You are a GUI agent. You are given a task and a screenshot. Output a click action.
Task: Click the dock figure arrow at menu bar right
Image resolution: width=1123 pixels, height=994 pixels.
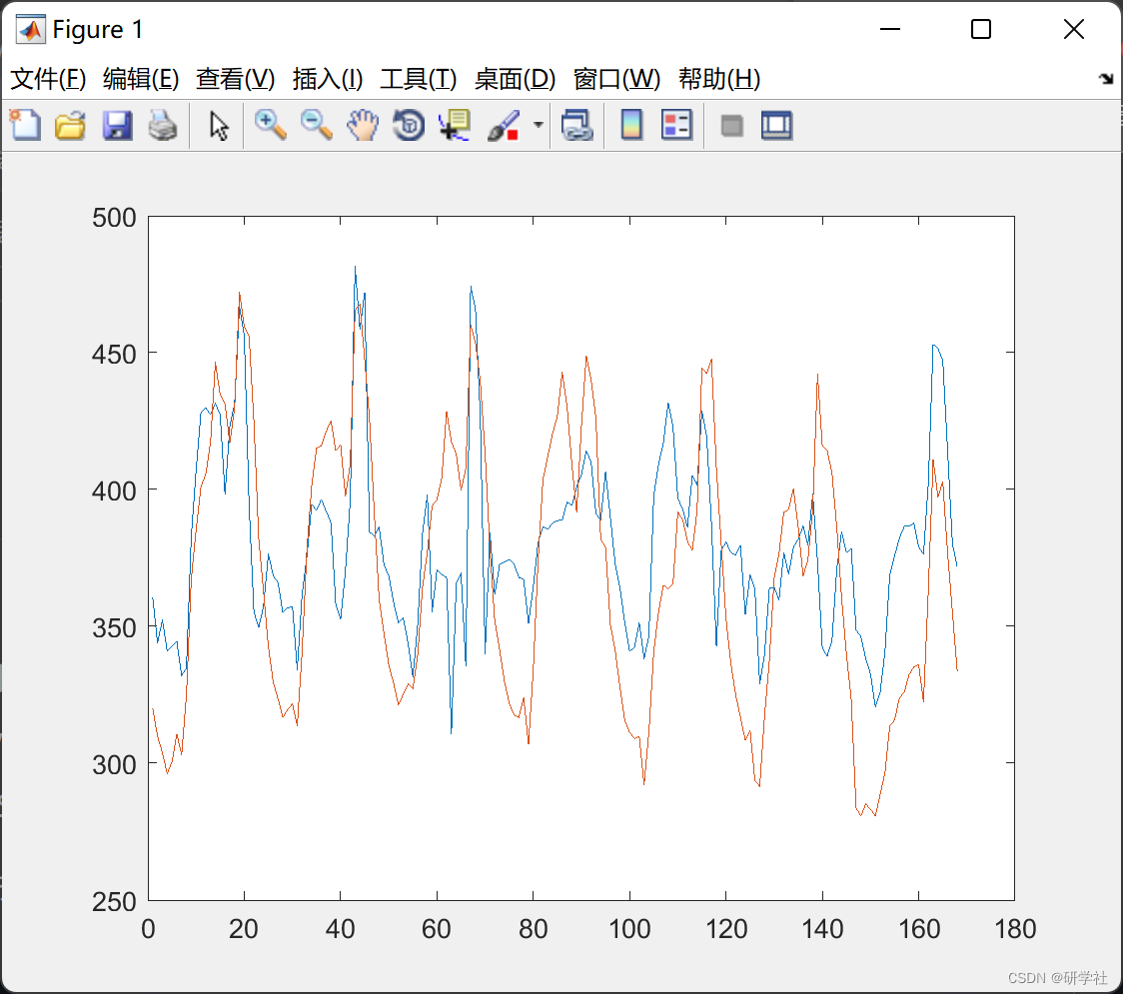click(x=1106, y=78)
